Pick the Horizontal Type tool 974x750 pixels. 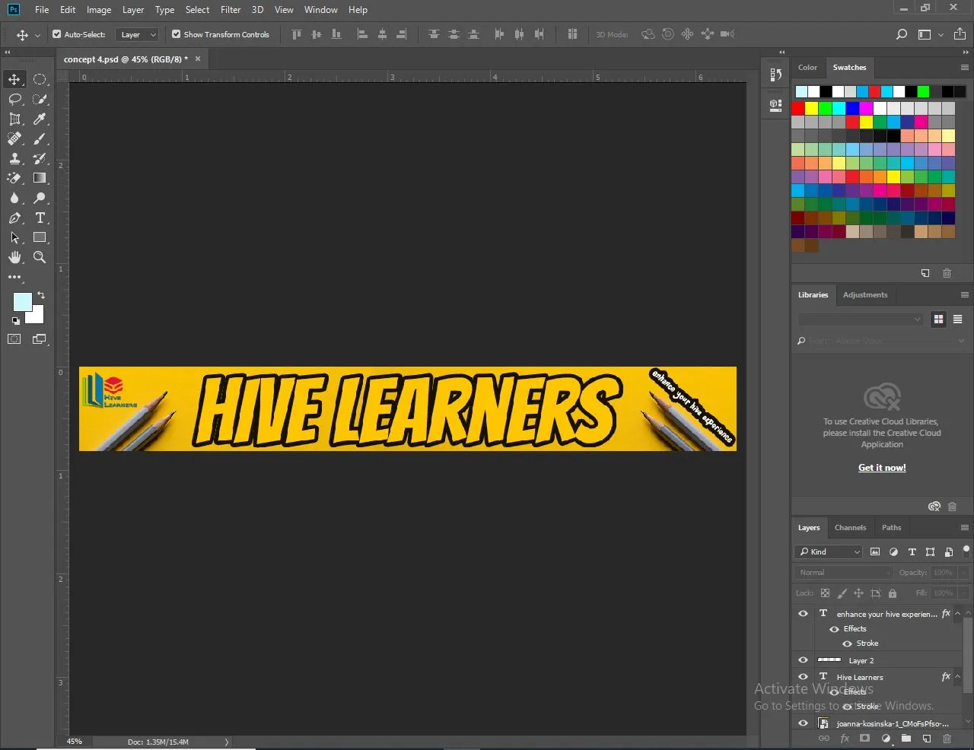pos(40,218)
